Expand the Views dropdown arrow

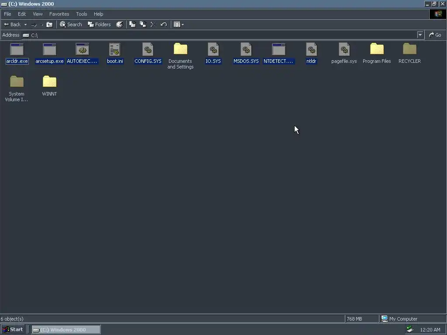[183, 25]
